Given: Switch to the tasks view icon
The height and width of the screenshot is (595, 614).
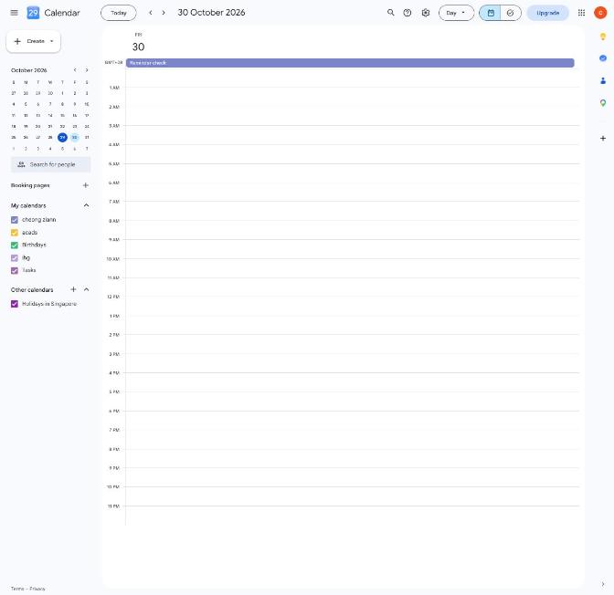Looking at the screenshot, I should (x=510, y=13).
